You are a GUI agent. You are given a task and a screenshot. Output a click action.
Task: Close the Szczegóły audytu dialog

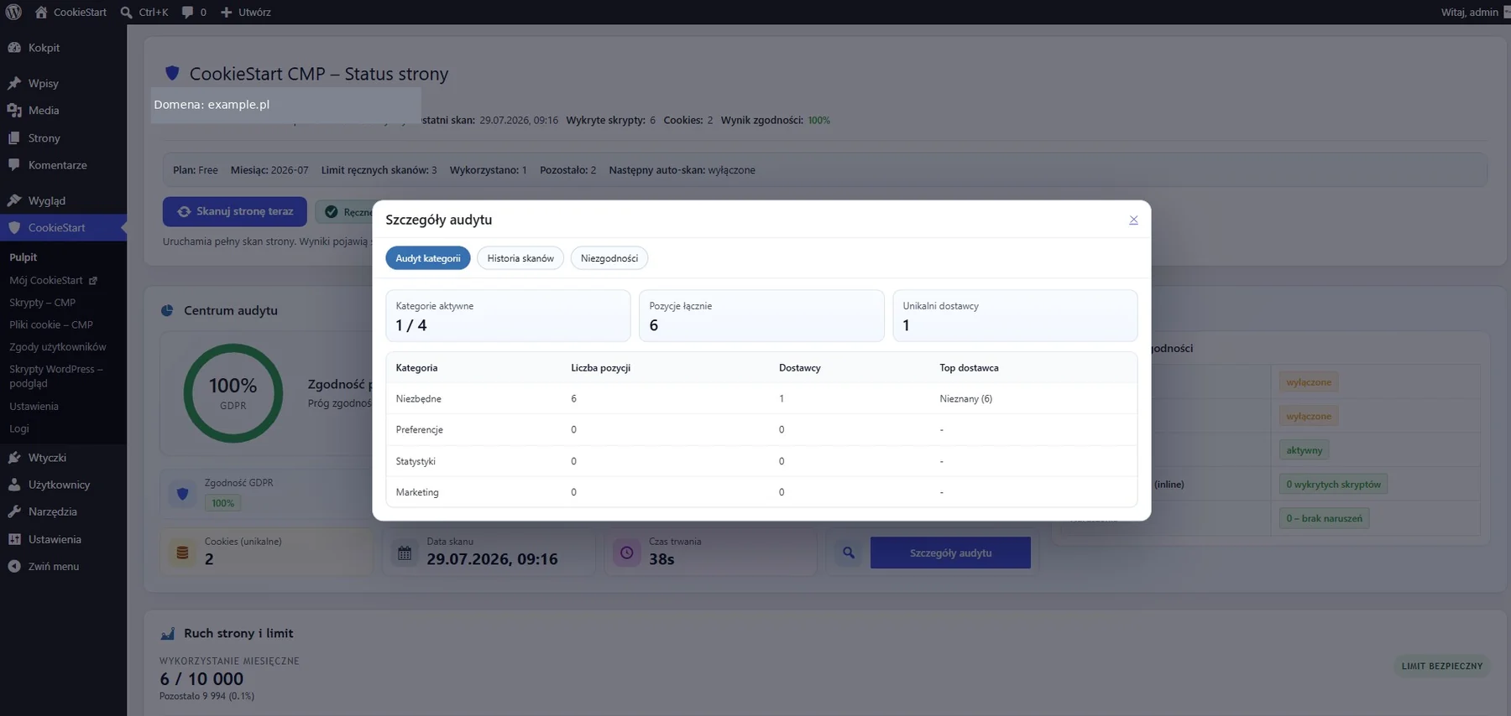pos(1133,220)
